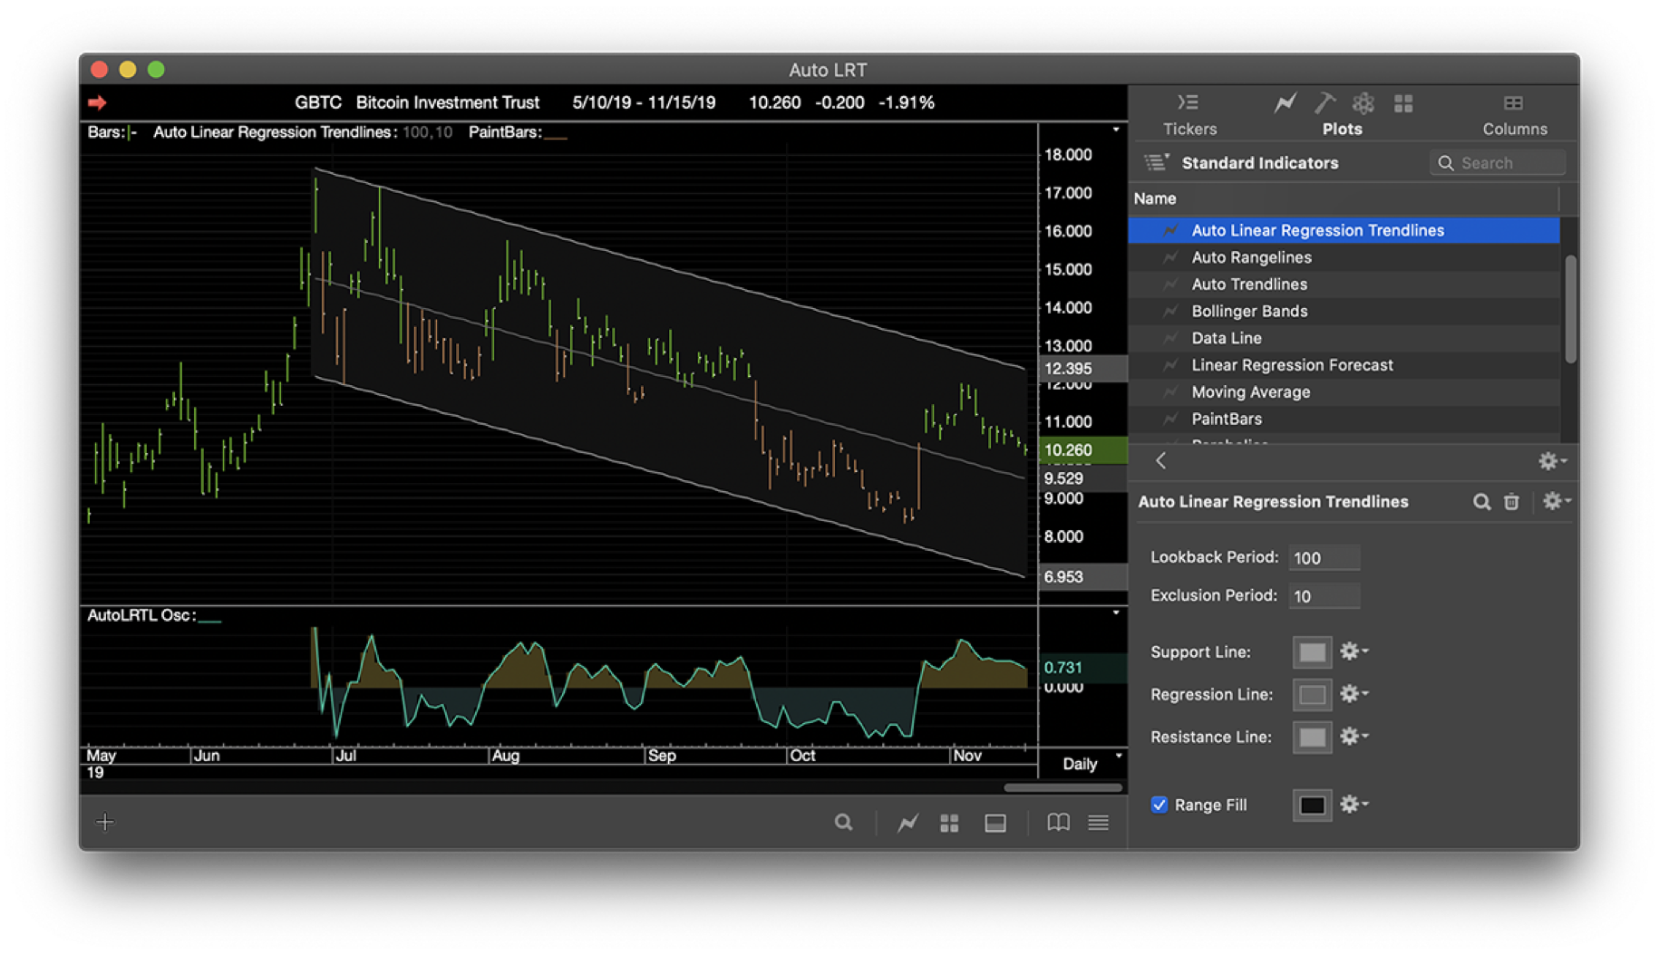Collapse the indicator settings panel with back chevron
Screen dimensions: 1659x955
tap(1161, 461)
